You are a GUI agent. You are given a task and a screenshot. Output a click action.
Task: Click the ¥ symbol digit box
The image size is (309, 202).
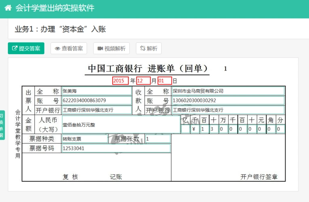pyautogui.click(x=195, y=129)
